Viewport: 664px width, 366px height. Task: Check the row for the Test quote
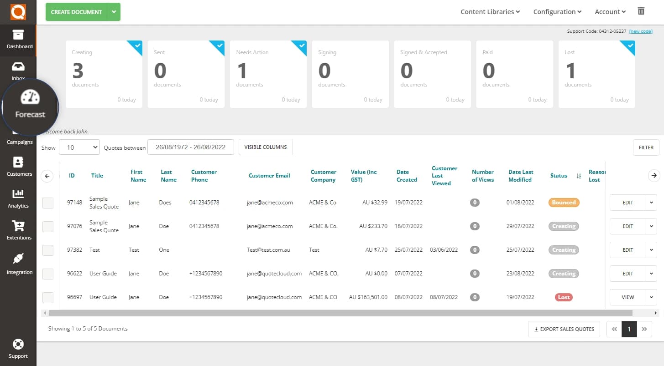click(x=47, y=249)
